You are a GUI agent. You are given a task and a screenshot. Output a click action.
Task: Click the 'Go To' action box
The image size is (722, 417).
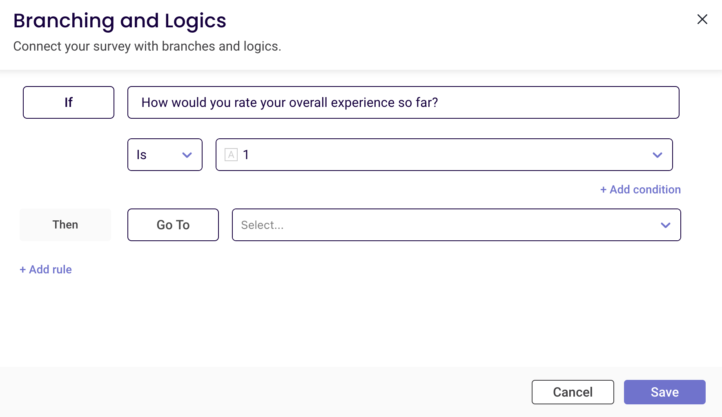coord(173,225)
